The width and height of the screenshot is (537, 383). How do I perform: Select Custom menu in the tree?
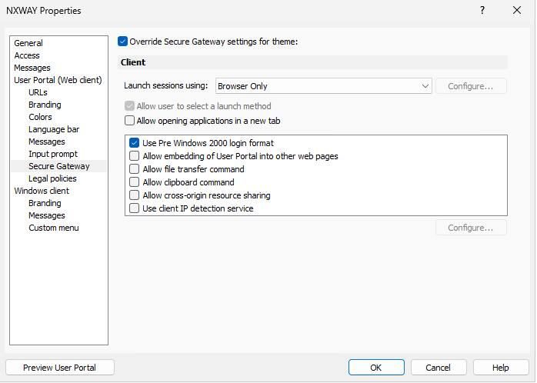54,228
